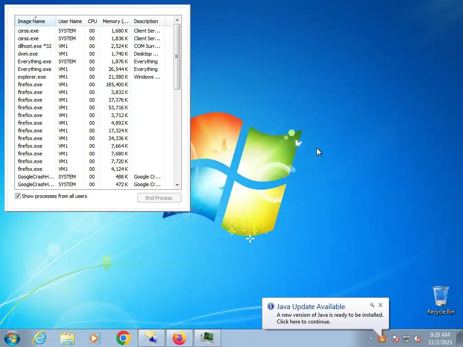Select the firefox.exe row using 17,324 K
The width and height of the screenshot is (463, 347).
pos(90,131)
